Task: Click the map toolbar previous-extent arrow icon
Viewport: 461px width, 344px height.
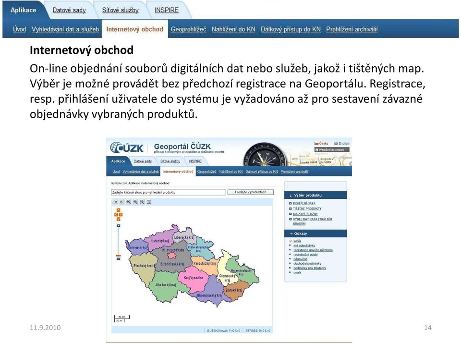Action: point(115,202)
